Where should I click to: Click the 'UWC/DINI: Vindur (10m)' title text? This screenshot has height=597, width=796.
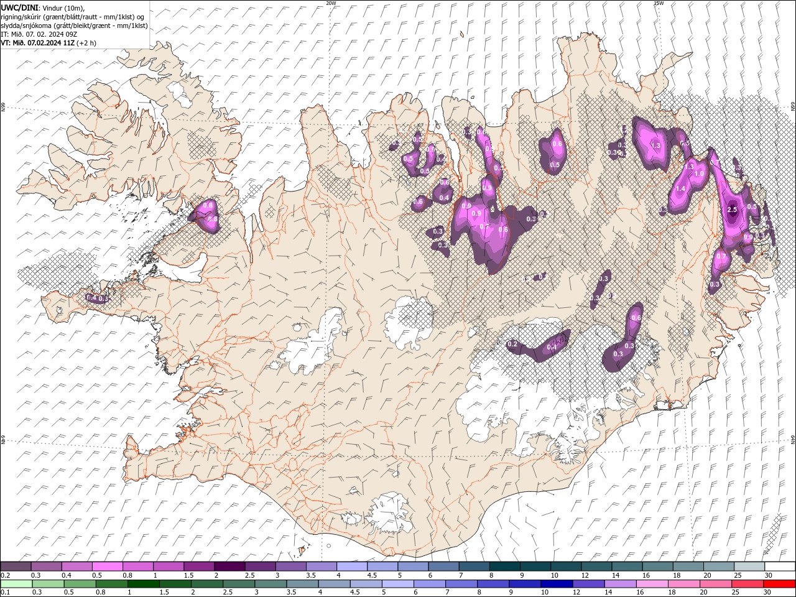pyautogui.click(x=42, y=7)
